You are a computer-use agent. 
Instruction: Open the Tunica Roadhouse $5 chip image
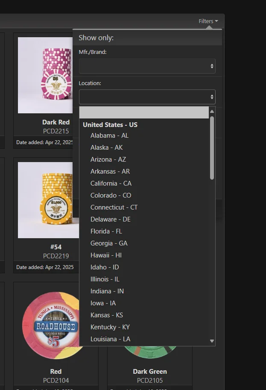[51, 325]
